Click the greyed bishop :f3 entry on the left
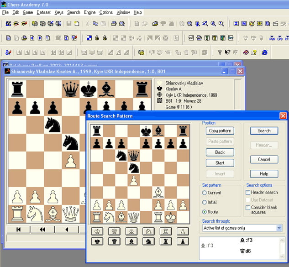This screenshot has width=289, height=267. point(207,246)
